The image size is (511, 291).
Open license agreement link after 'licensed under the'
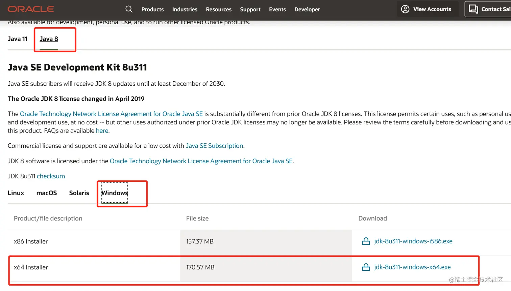(x=201, y=161)
